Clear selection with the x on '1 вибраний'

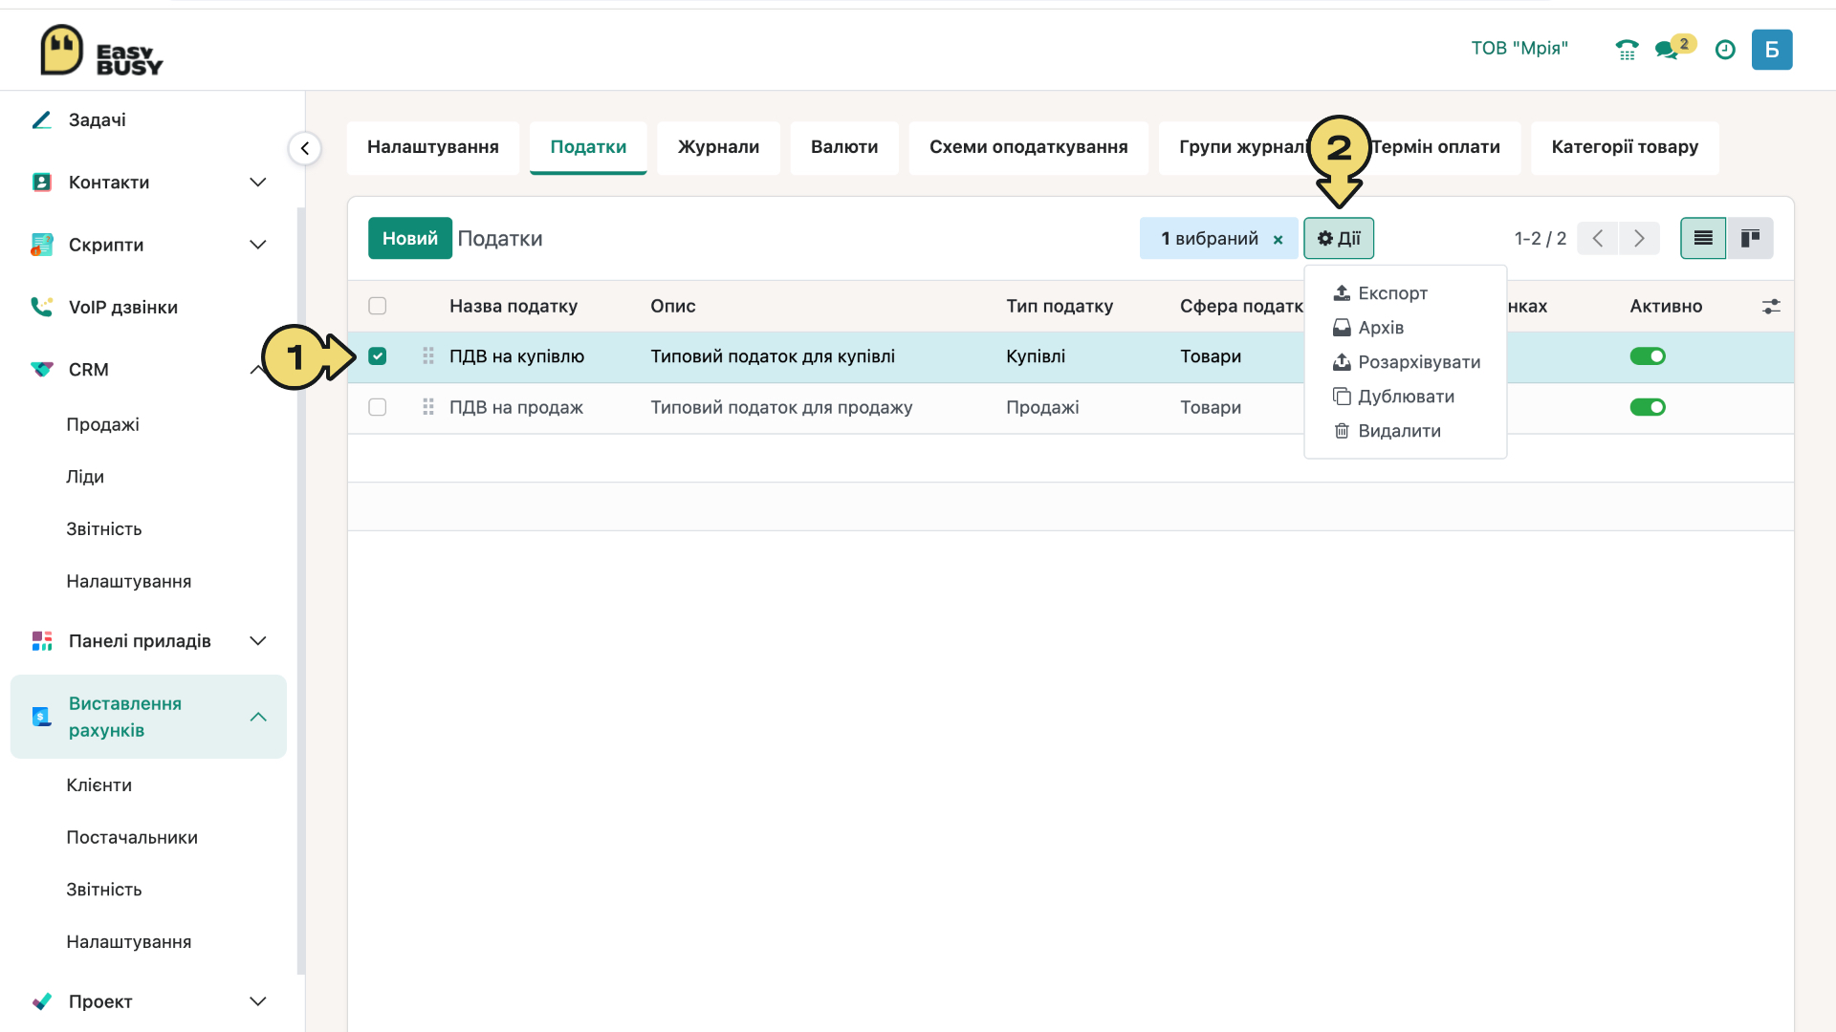[x=1278, y=240]
